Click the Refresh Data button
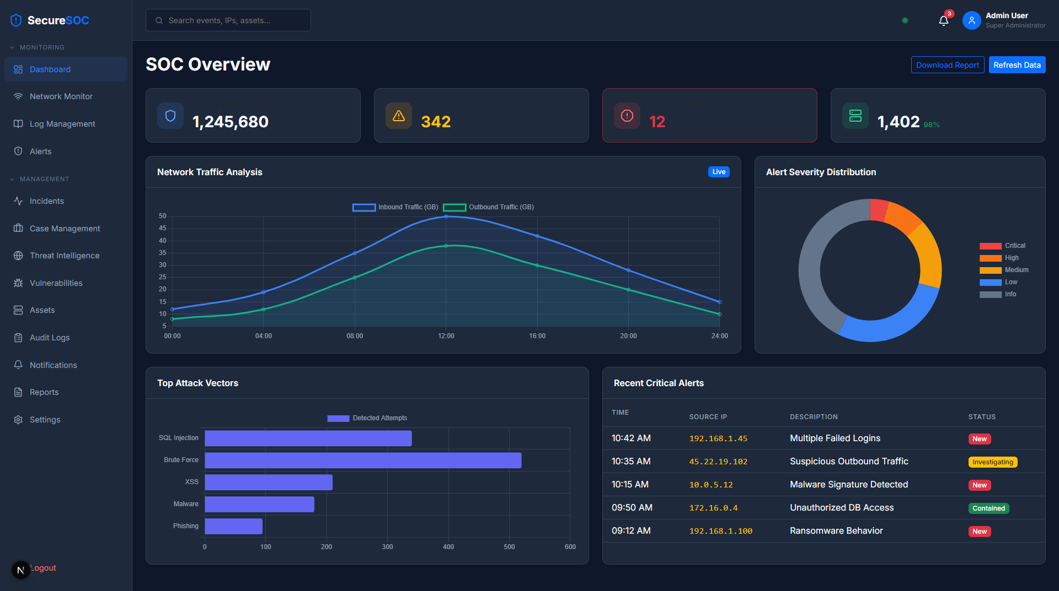This screenshot has width=1059, height=591. [x=1017, y=65]
